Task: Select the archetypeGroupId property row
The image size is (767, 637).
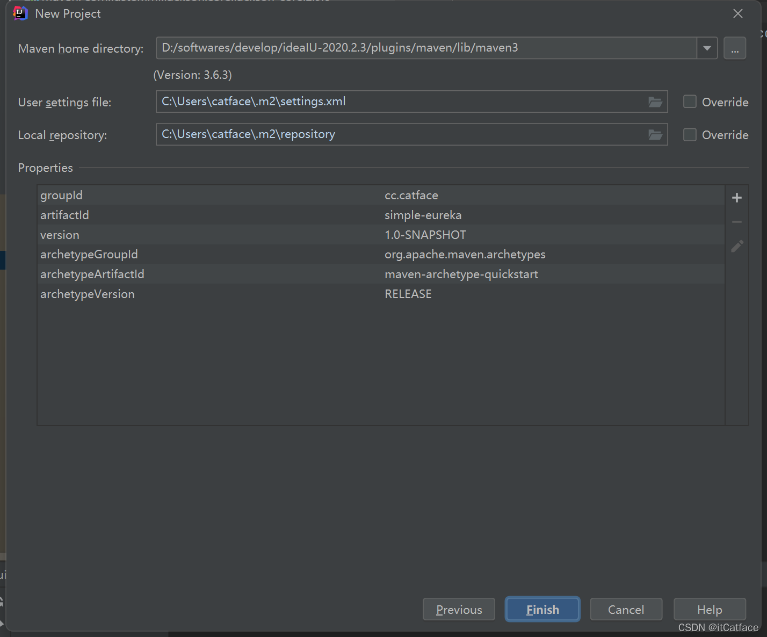Action: point(381,255)
